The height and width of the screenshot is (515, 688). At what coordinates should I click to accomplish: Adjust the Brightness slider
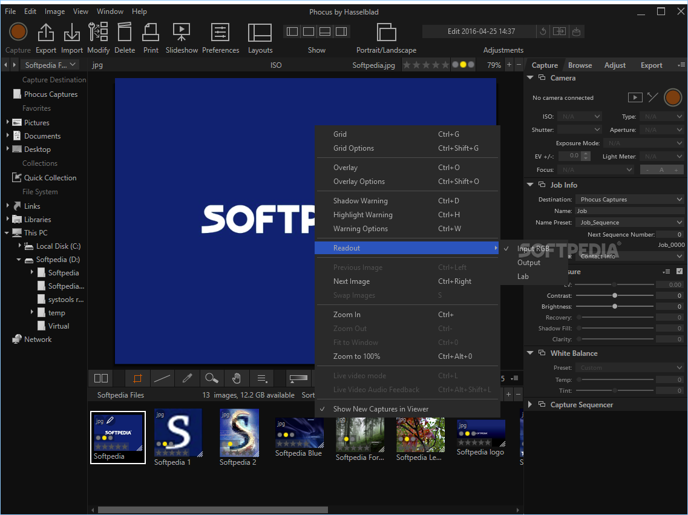(614, 307)
